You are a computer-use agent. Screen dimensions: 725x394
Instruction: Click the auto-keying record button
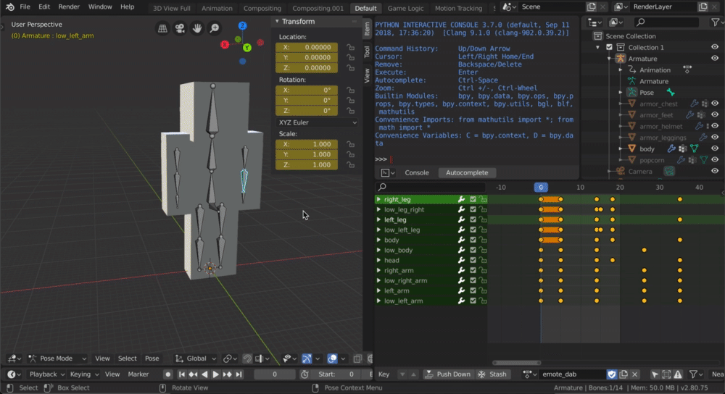point(168,374)
